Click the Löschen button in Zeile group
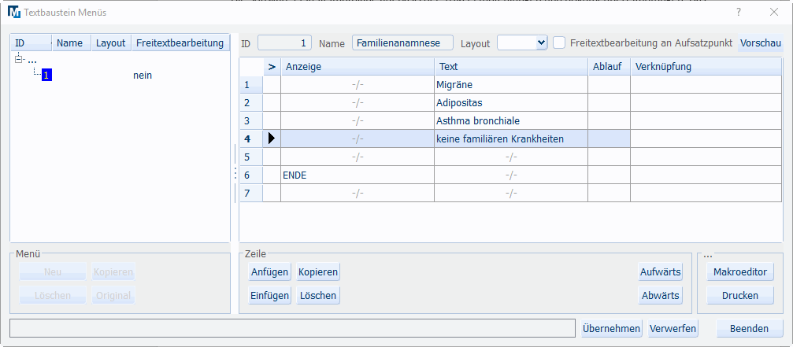Image resolution: width=793 pixels, height=347 pixels. coord(318,296)
